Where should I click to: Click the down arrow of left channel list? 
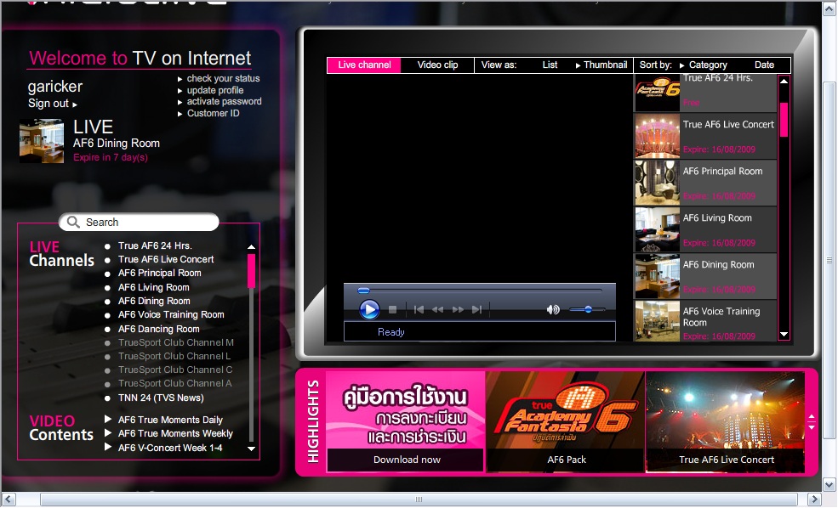[251, 449]
